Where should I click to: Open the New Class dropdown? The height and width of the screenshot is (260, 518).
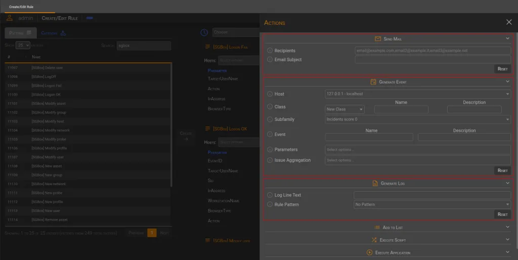[x=344, y=109]
